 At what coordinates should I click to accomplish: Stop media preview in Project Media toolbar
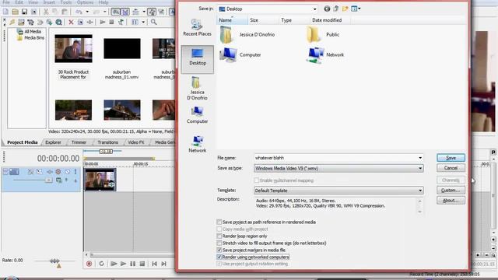(111, 22)
